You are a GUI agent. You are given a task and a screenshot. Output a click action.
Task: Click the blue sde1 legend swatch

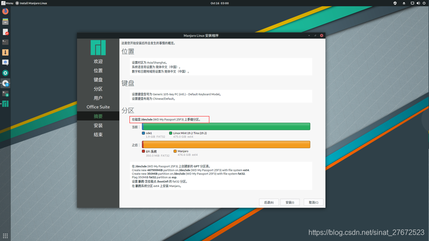pos(143,133)
